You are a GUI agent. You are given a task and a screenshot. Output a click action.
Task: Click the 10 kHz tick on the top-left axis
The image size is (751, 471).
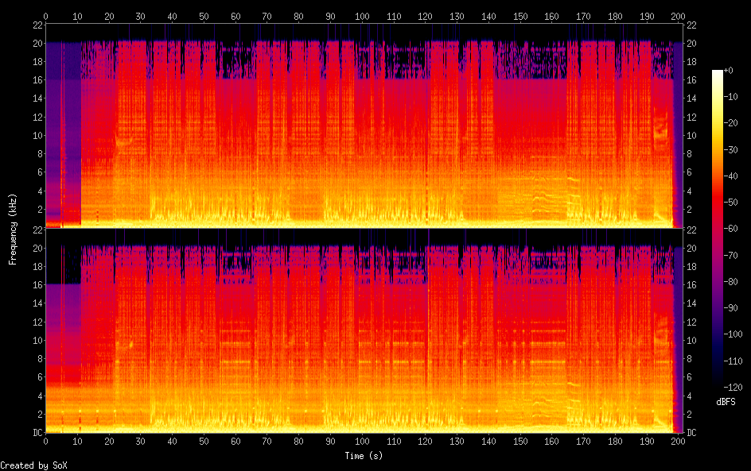[x=37, y=136]
